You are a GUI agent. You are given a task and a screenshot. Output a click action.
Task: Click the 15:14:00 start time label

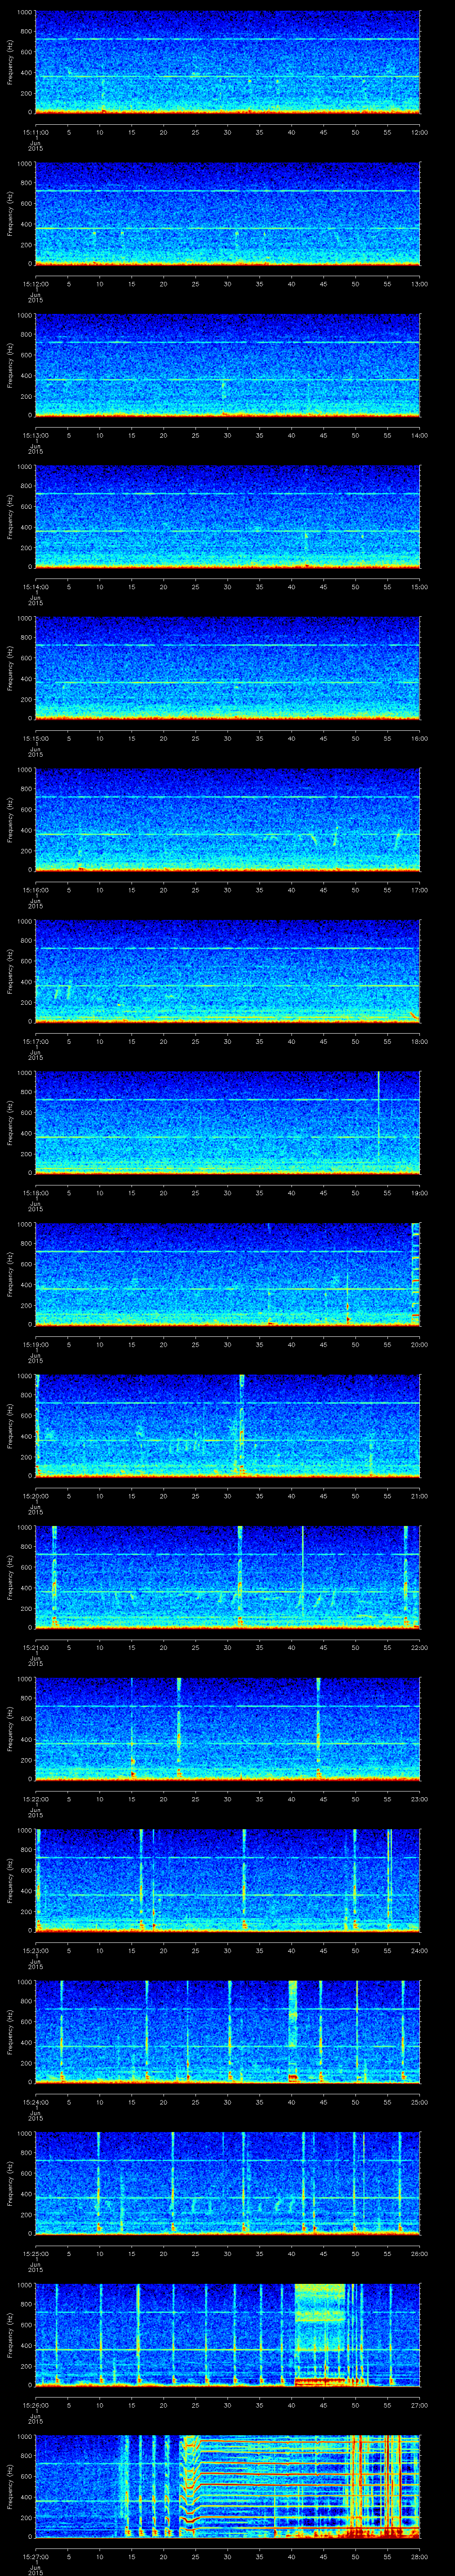[35, 587]
